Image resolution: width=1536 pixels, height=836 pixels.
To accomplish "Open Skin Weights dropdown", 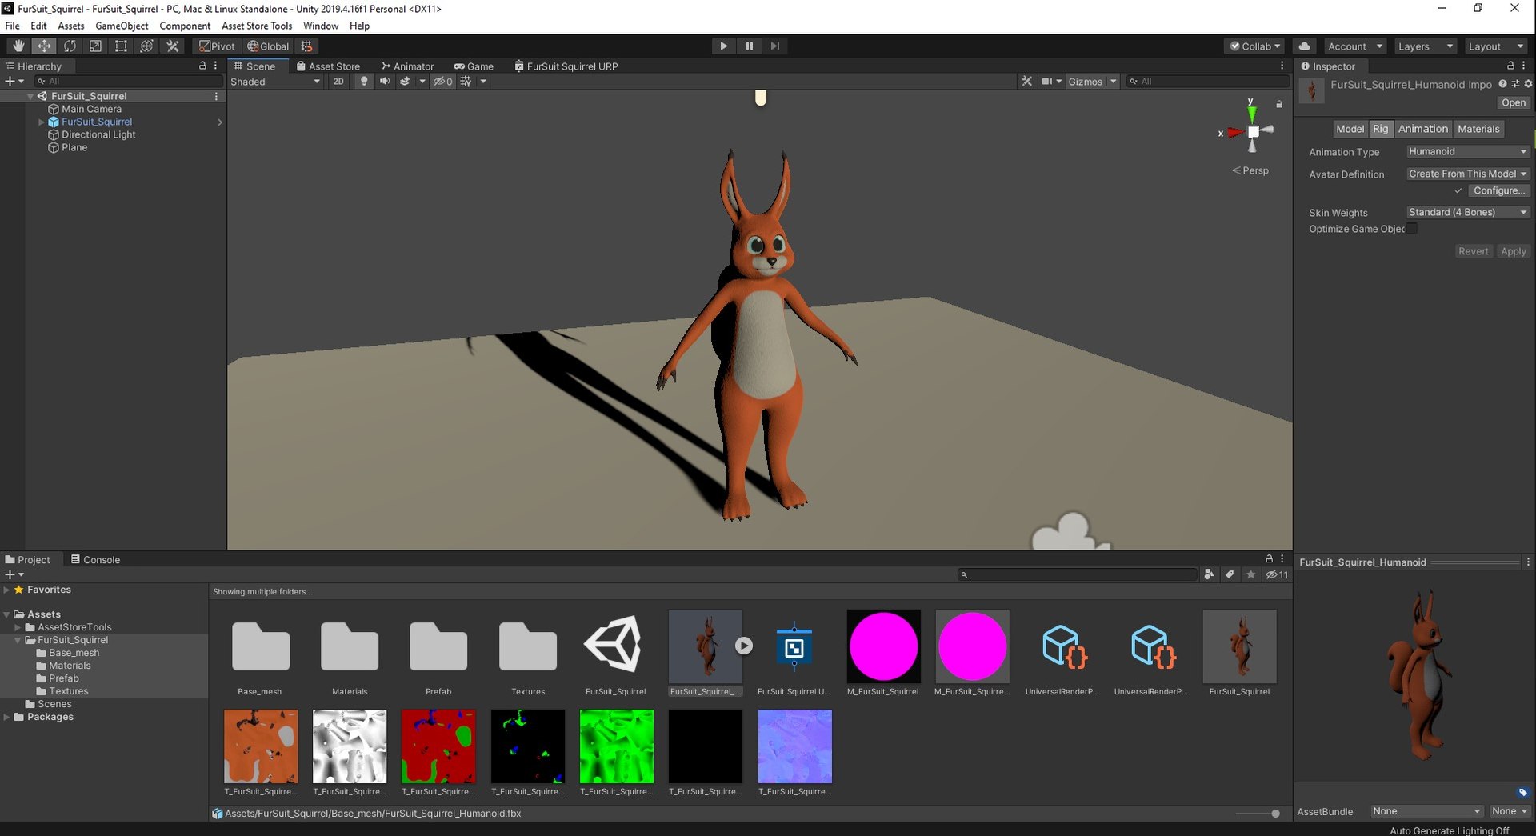I will pyautogui.click(x=1468, y=212).
